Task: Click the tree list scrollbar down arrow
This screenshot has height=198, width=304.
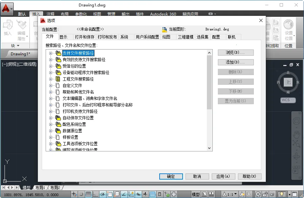Action: (210, 148)
